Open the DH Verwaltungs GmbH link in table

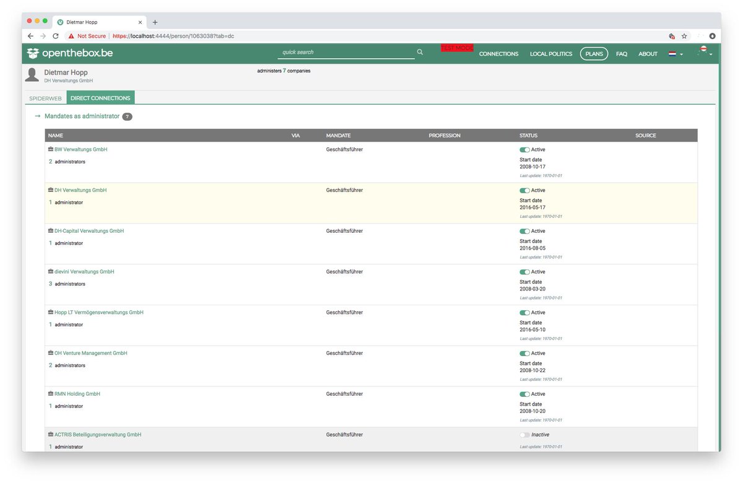click(80, 190)
